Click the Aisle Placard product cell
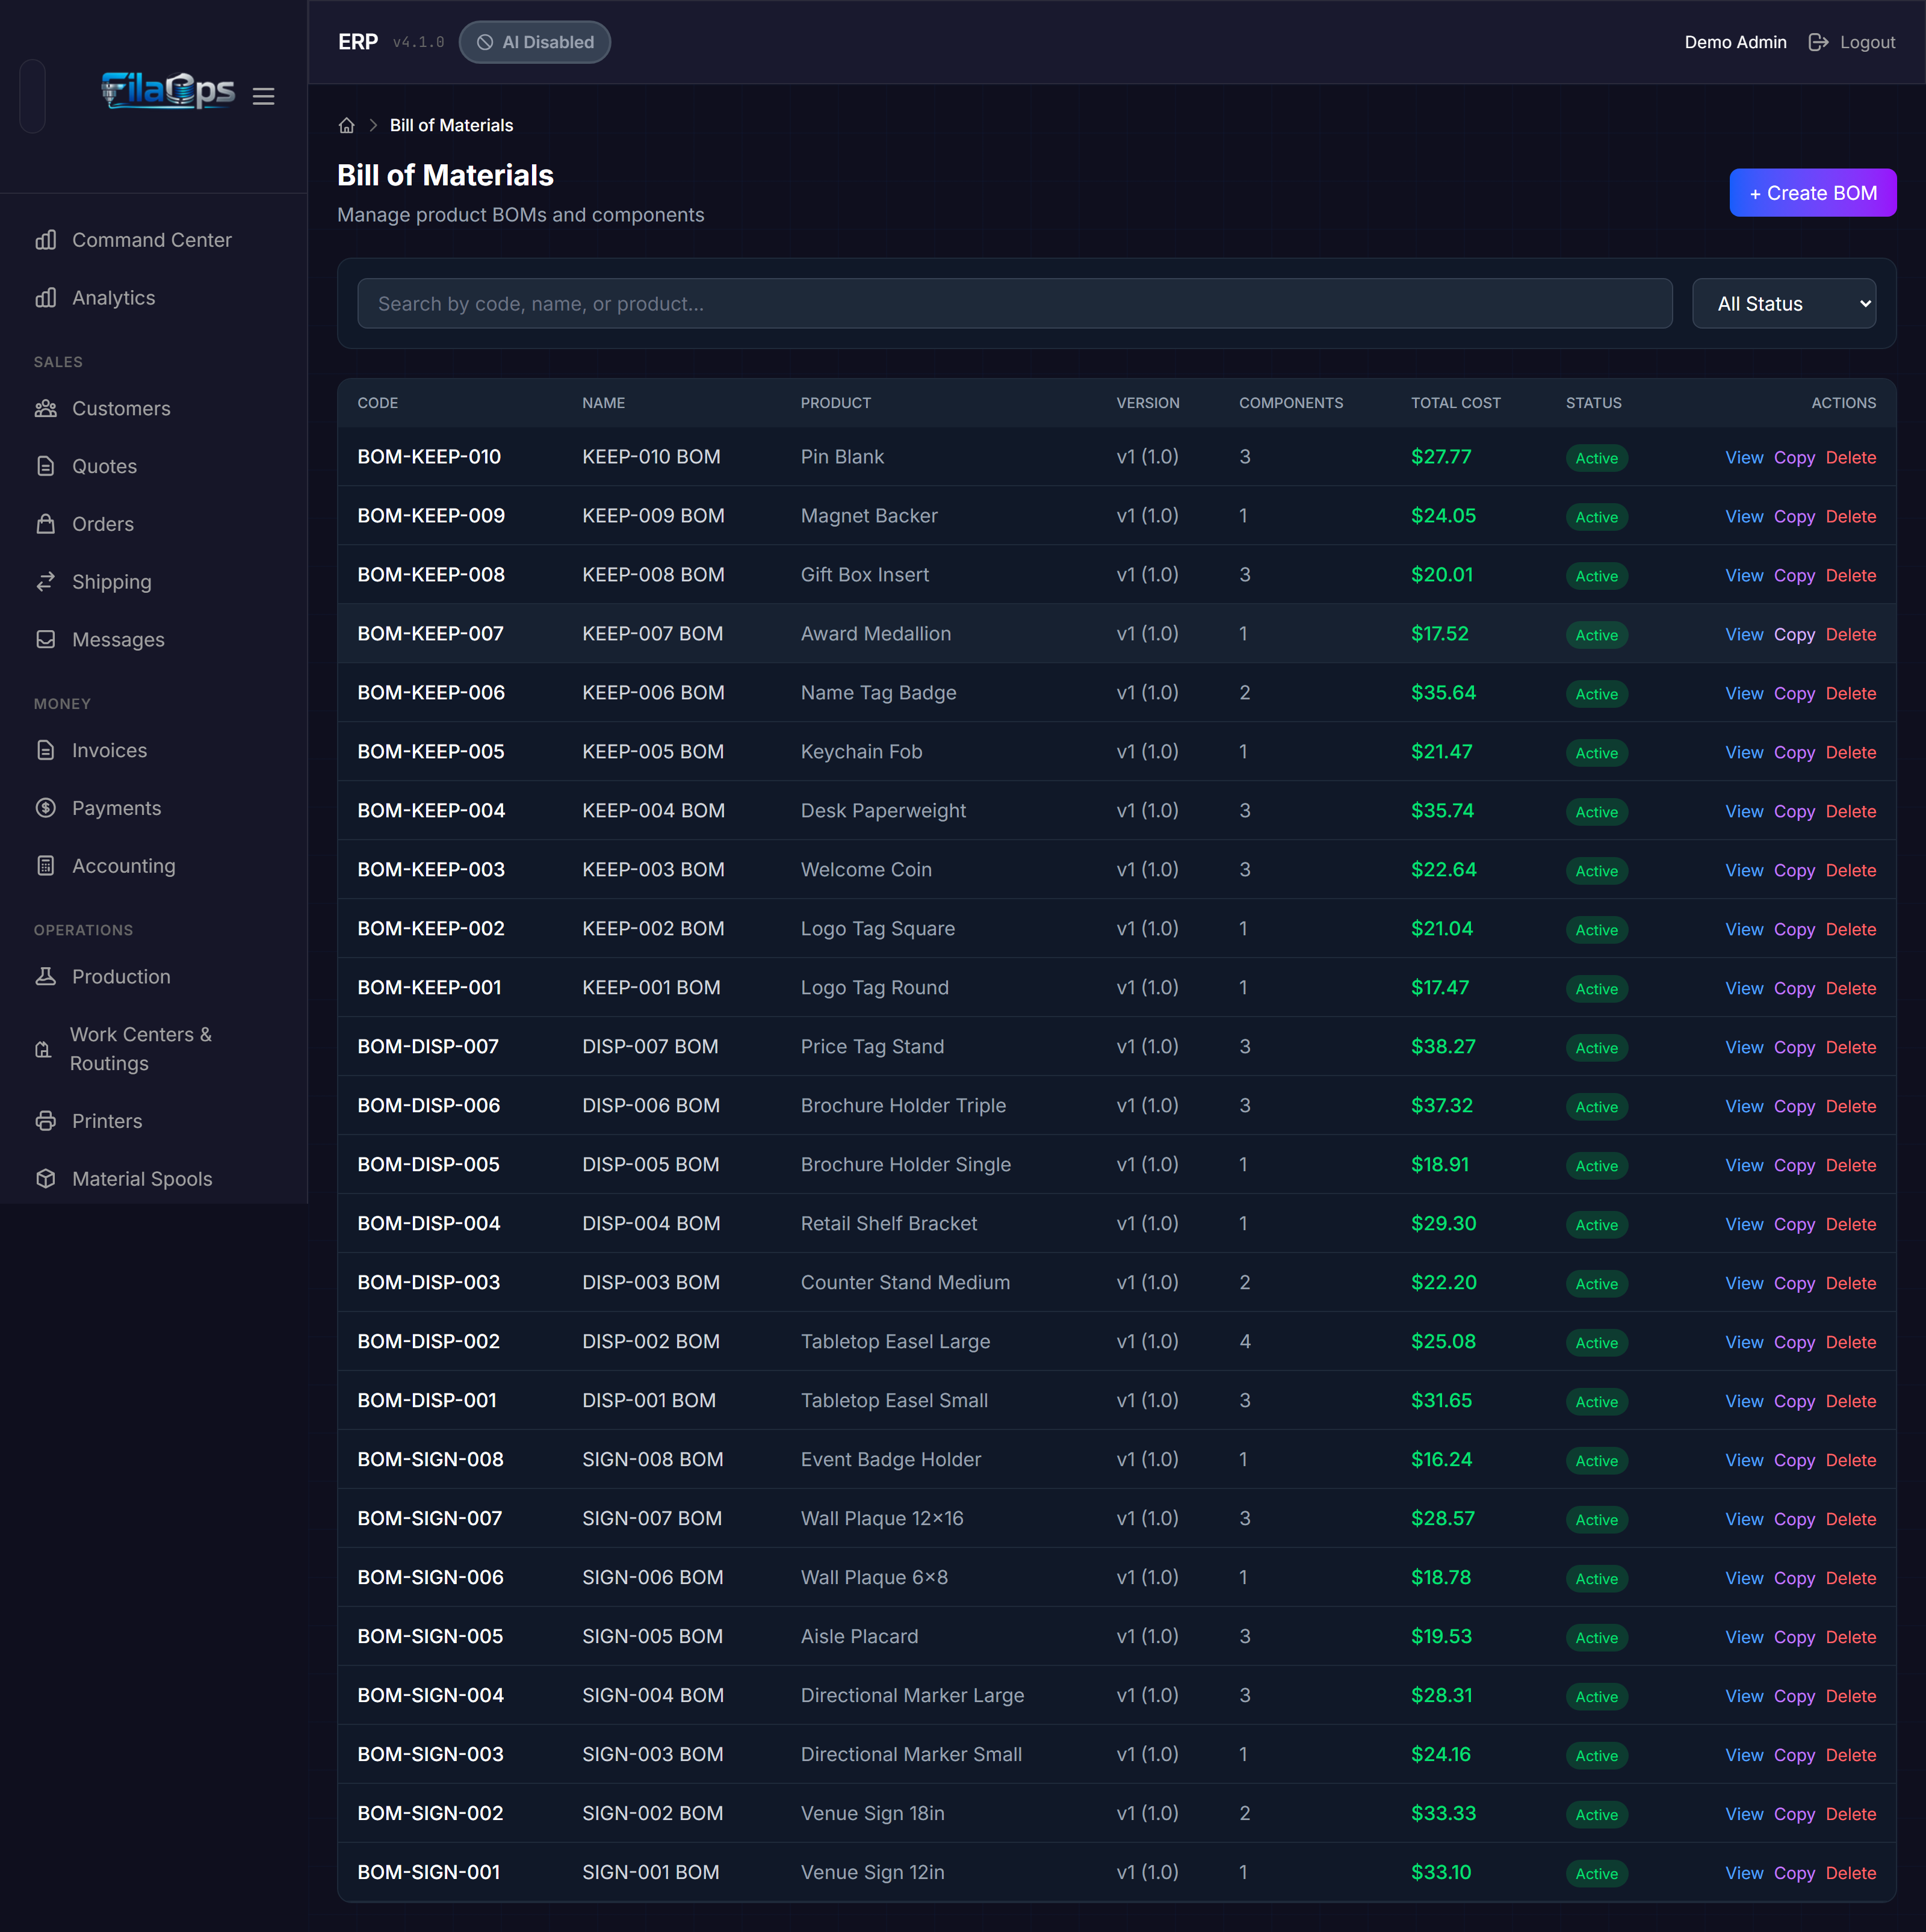1926x1932 pixels. click(x=859, y=1636)
